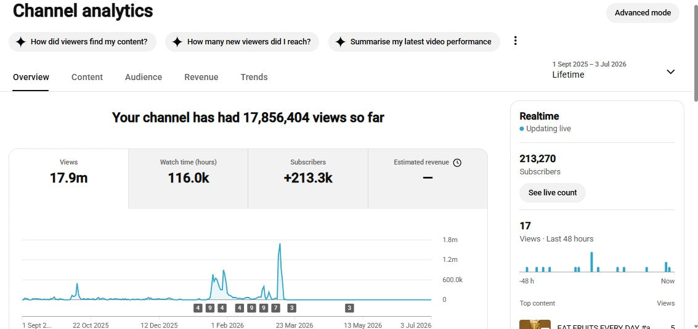Click the 22 Oct 2025 x-axis label
The image size is (698, 329).
click(x=91, y=325)
